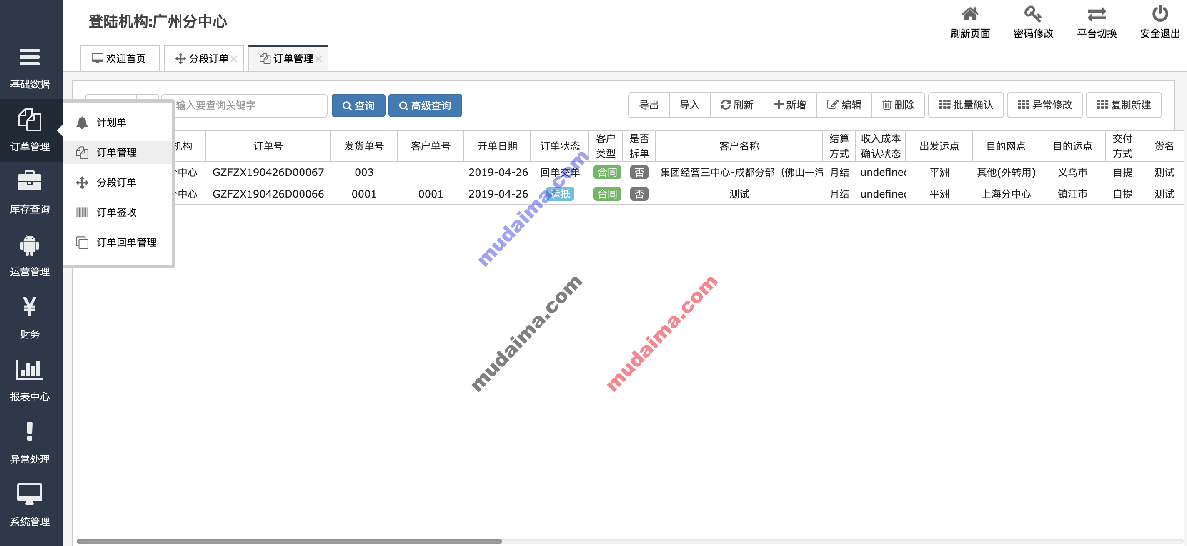The width and height of the screenshot is (1187, 546).
Task: Select 计划单 in the flyout menu
Action: coord(118,122)
